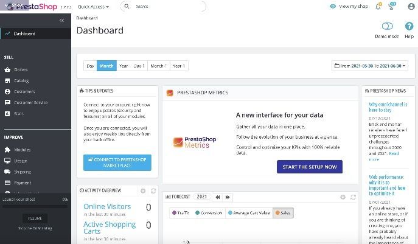Open the Payment section
The height and width of the screenshot is (244, 418).
[x=23, y=183]
